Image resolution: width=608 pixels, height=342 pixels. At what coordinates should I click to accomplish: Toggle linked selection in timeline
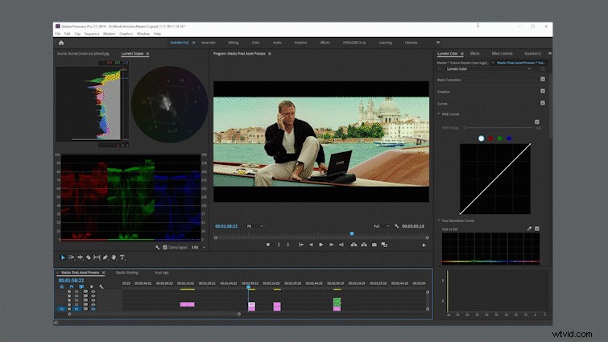(81, 286)
